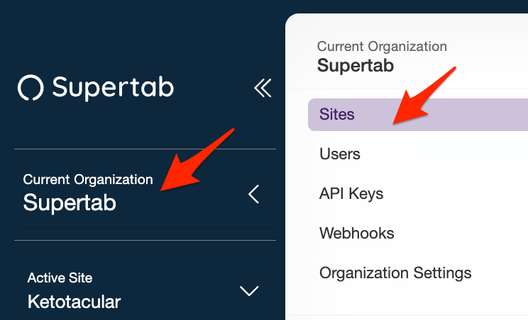Click the Current Organization label in panel
528x320 pixels.
pos(382,46)
